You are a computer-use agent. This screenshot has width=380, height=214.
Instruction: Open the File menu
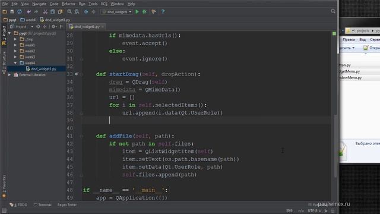tap(5, 4)
